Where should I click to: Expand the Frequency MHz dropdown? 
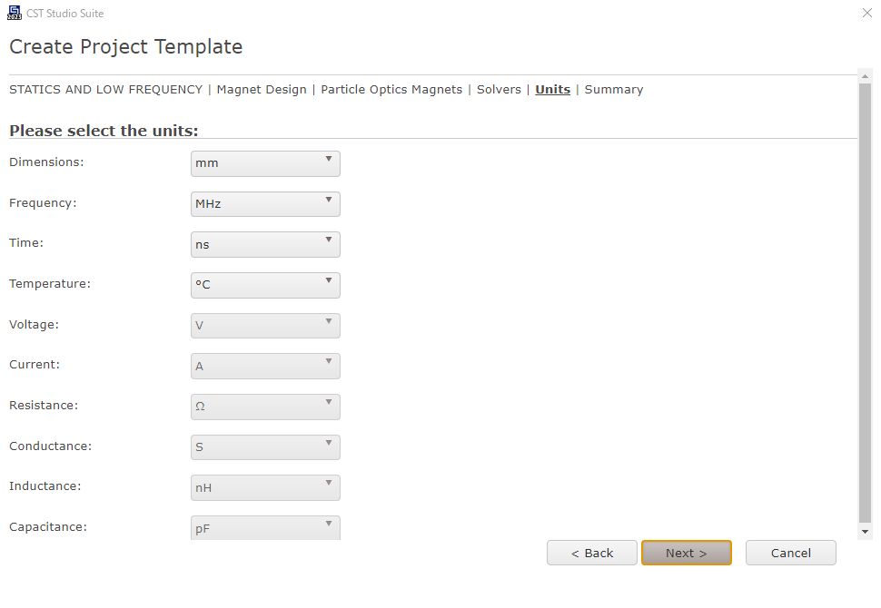point(265,204)
